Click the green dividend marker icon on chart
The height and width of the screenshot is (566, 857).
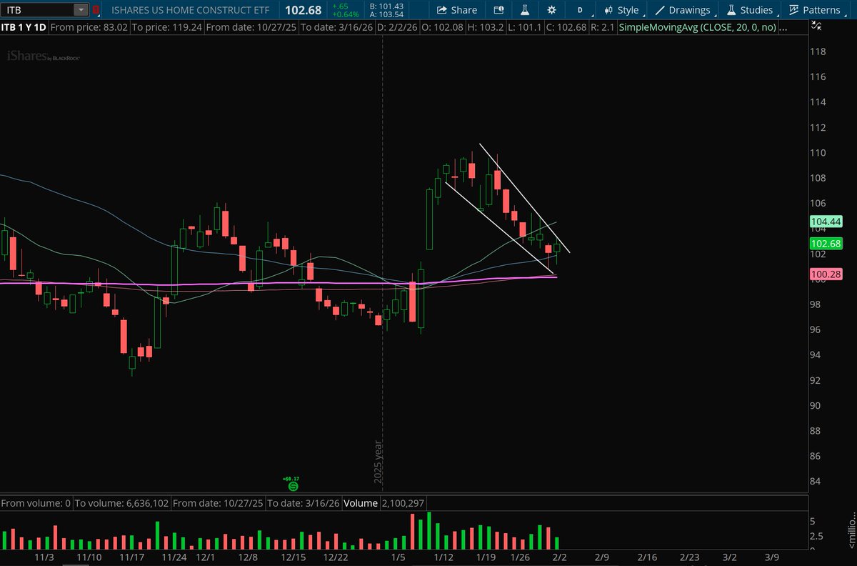pos(293,486)
